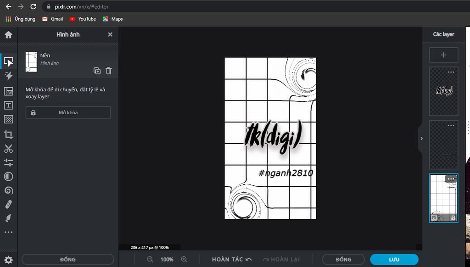Select the Crop tool

point(8,134)
